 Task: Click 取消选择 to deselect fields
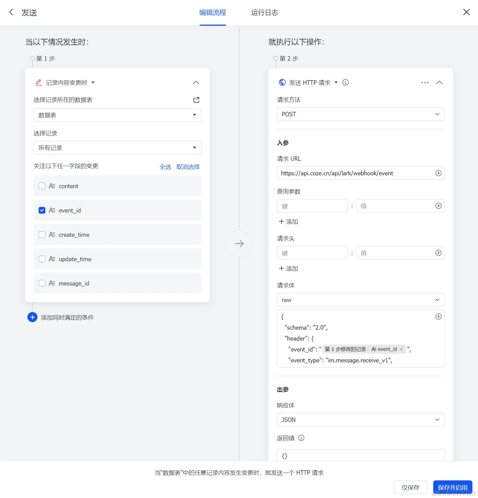click(x=188, y=167)
